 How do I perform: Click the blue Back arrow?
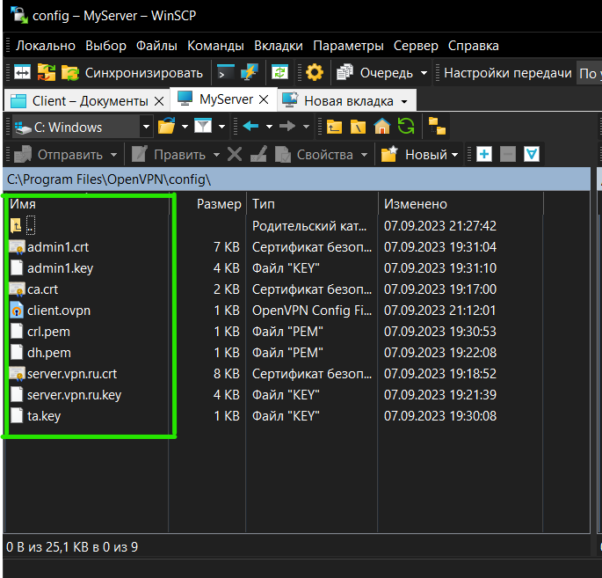click(250, 126)
